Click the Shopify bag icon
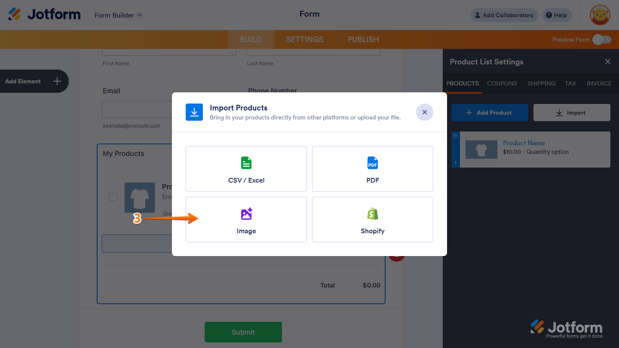Image resolution: width=619 pixels, height=348 pixels. pos(373,214)
